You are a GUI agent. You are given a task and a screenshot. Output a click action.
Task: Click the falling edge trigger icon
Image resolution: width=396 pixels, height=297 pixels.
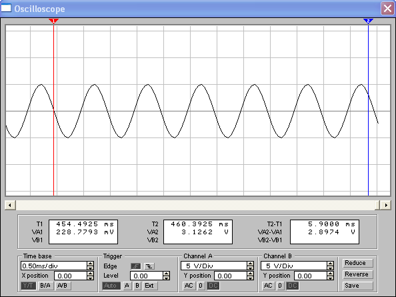pos(149,266)
